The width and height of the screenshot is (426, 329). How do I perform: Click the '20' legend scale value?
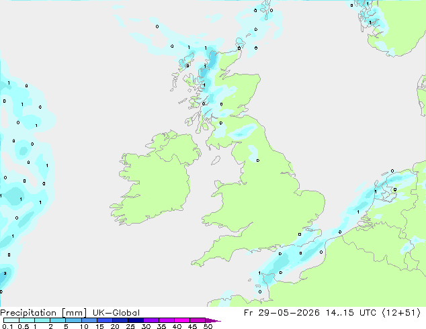(x=115, y=326)
